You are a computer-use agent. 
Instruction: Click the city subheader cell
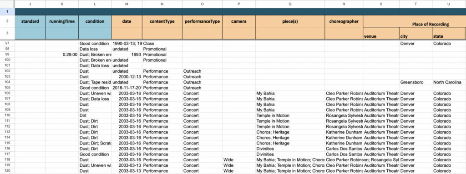[x=415, y=33]
